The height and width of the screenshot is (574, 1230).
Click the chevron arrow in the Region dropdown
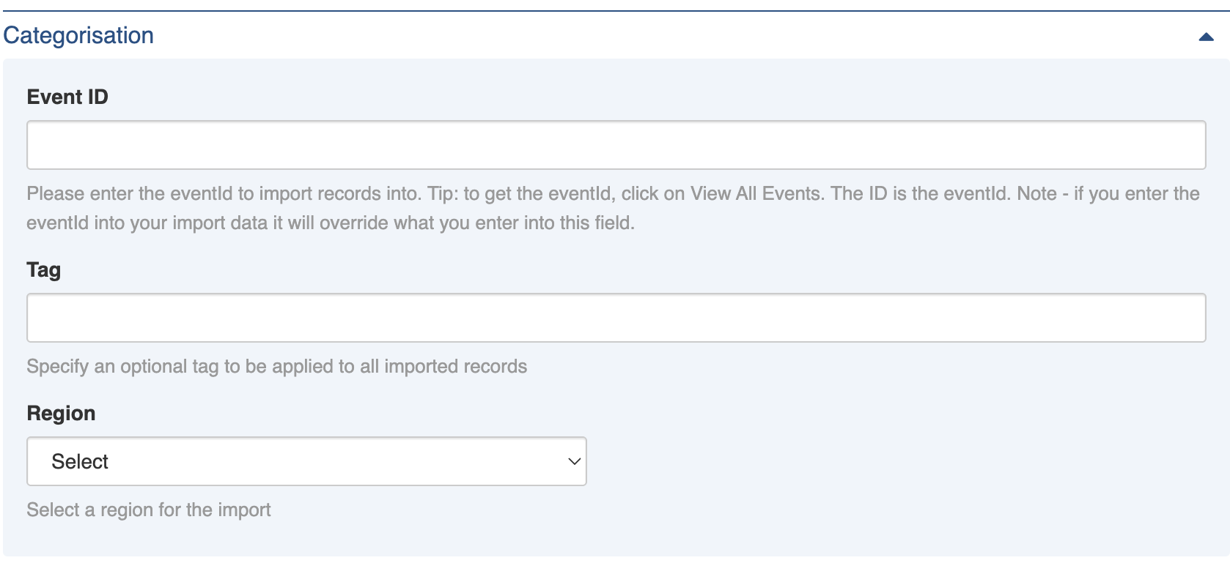coord(574,461)
